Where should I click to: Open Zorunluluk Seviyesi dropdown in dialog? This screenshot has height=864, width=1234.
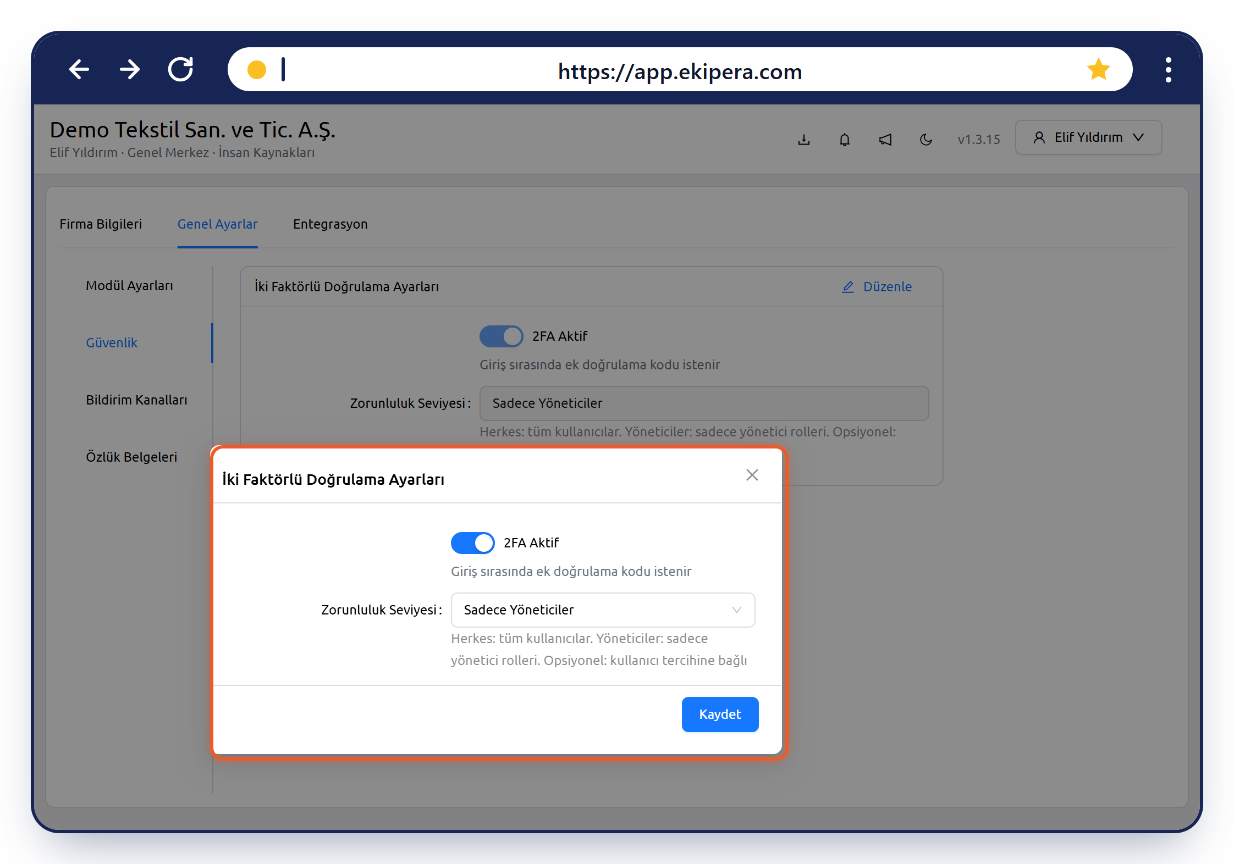pyautogui.click(x=603, y=610)
